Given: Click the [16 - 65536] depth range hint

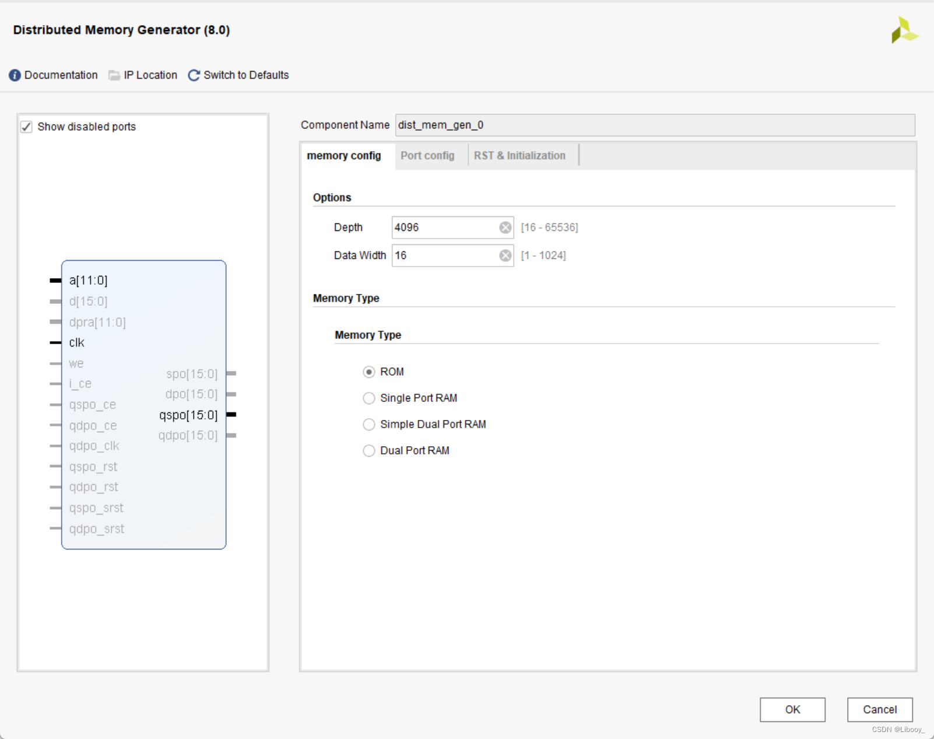Looking at the screenshot, I should tap(549, 227).
